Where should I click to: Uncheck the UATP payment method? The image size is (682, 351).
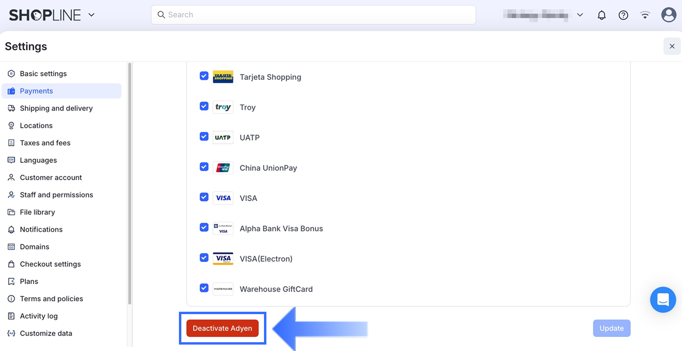pos(204,137)
